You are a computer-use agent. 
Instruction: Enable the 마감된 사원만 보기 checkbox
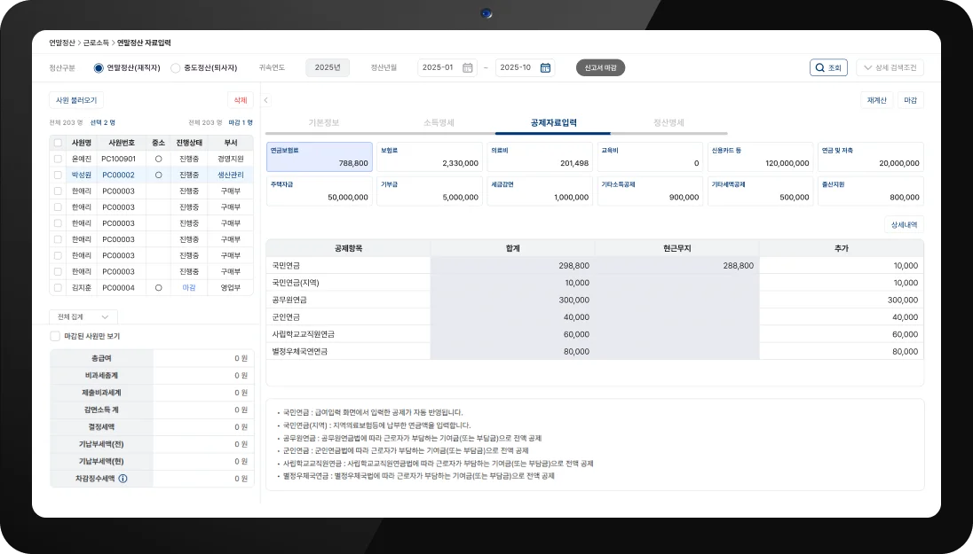[x=55, y=337]
